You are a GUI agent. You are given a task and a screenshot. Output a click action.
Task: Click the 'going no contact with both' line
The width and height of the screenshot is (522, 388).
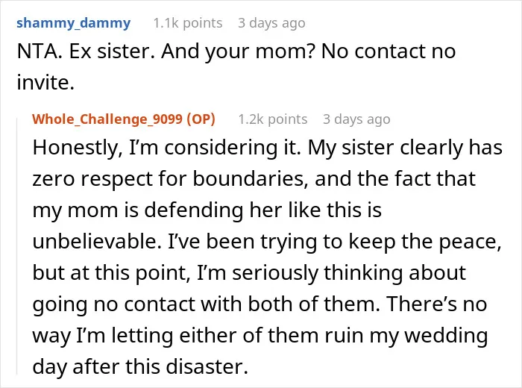point(260,304)
